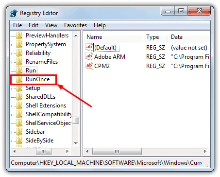The width and height of the screenshot is (220, 177).
Task: Click the REG_SZ type of Adobe ARM
Action: coord(155,57)
